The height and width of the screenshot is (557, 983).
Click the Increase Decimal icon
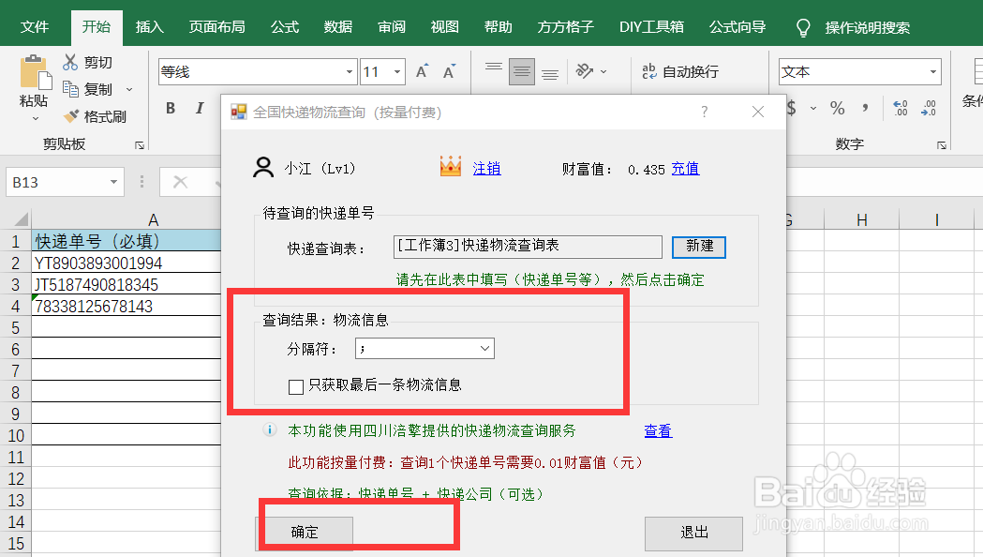[900, 108]
